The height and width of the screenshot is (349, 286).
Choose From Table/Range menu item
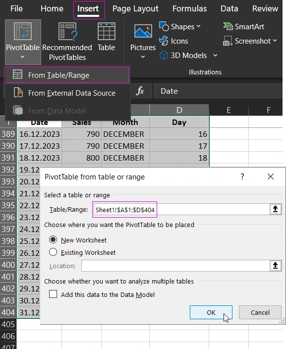(66, 75)
